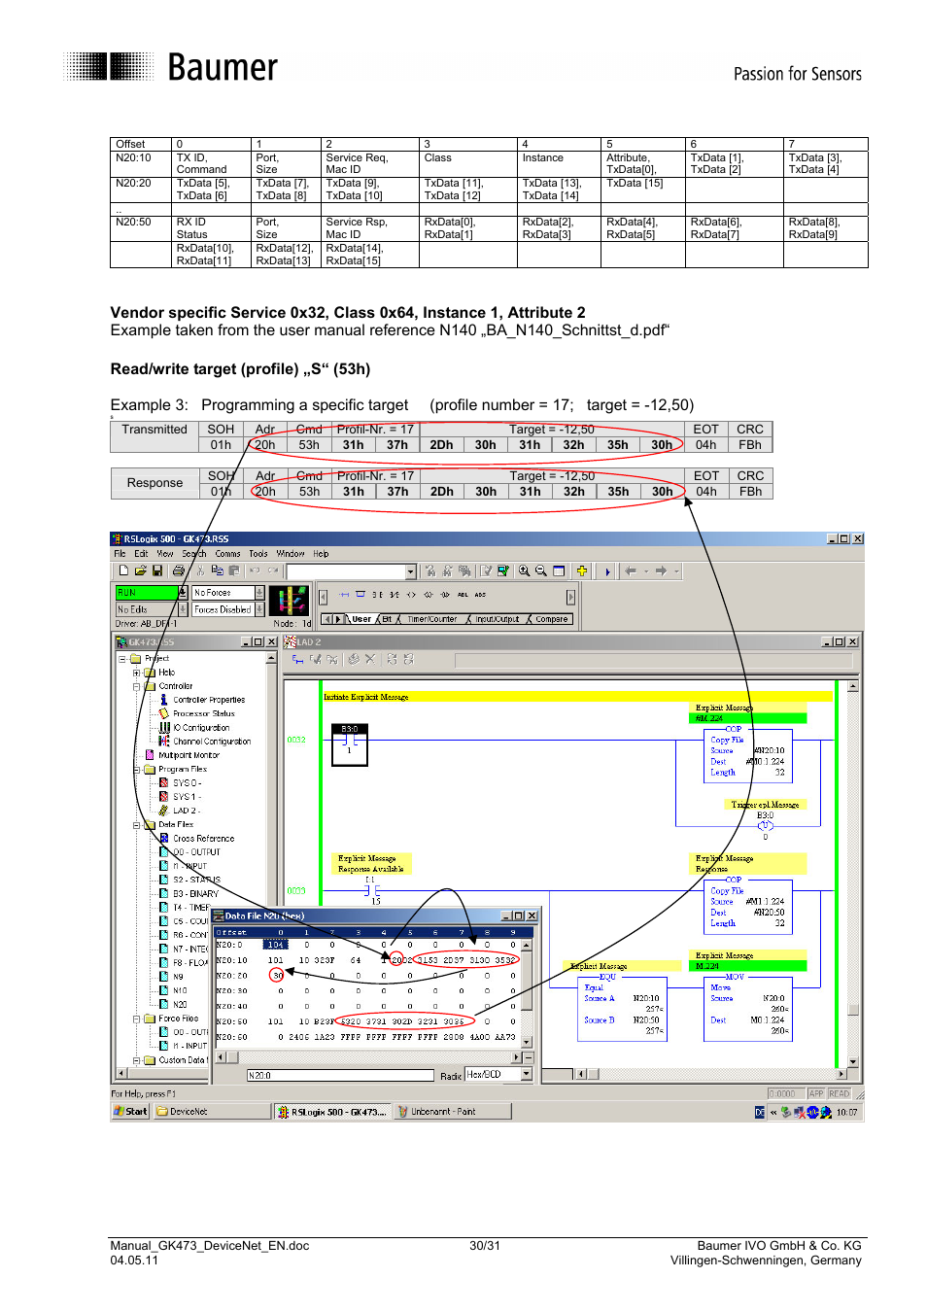The image size is (927, 1313).
Task: Select cell N20:0 value 104
Action: (x=276, y=945)
